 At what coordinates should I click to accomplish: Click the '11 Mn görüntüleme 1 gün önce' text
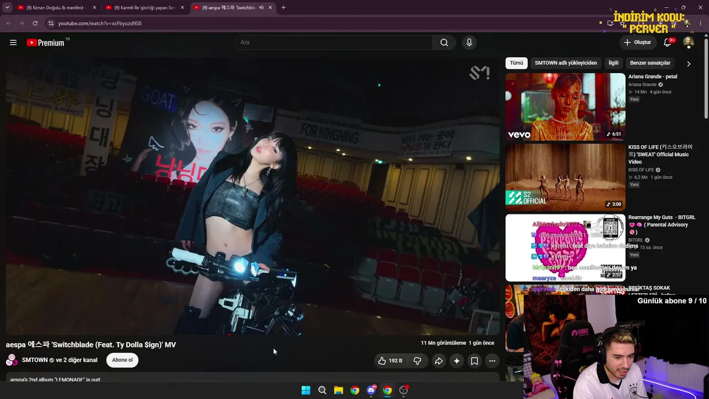(x=458, y=343)
